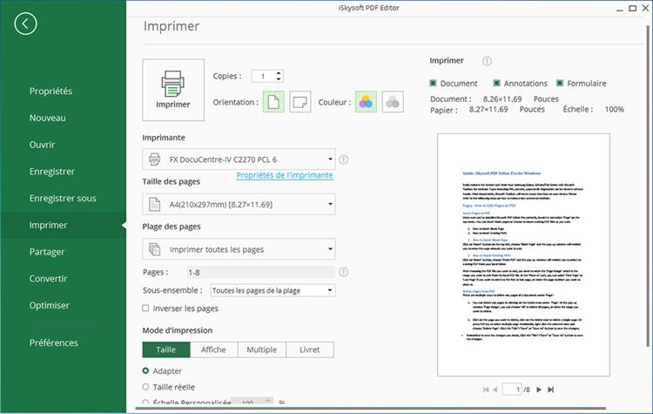This screenshot has width=653, height=414.
Task: Open Nouveau in the sidebar
Action: [48, 118]
